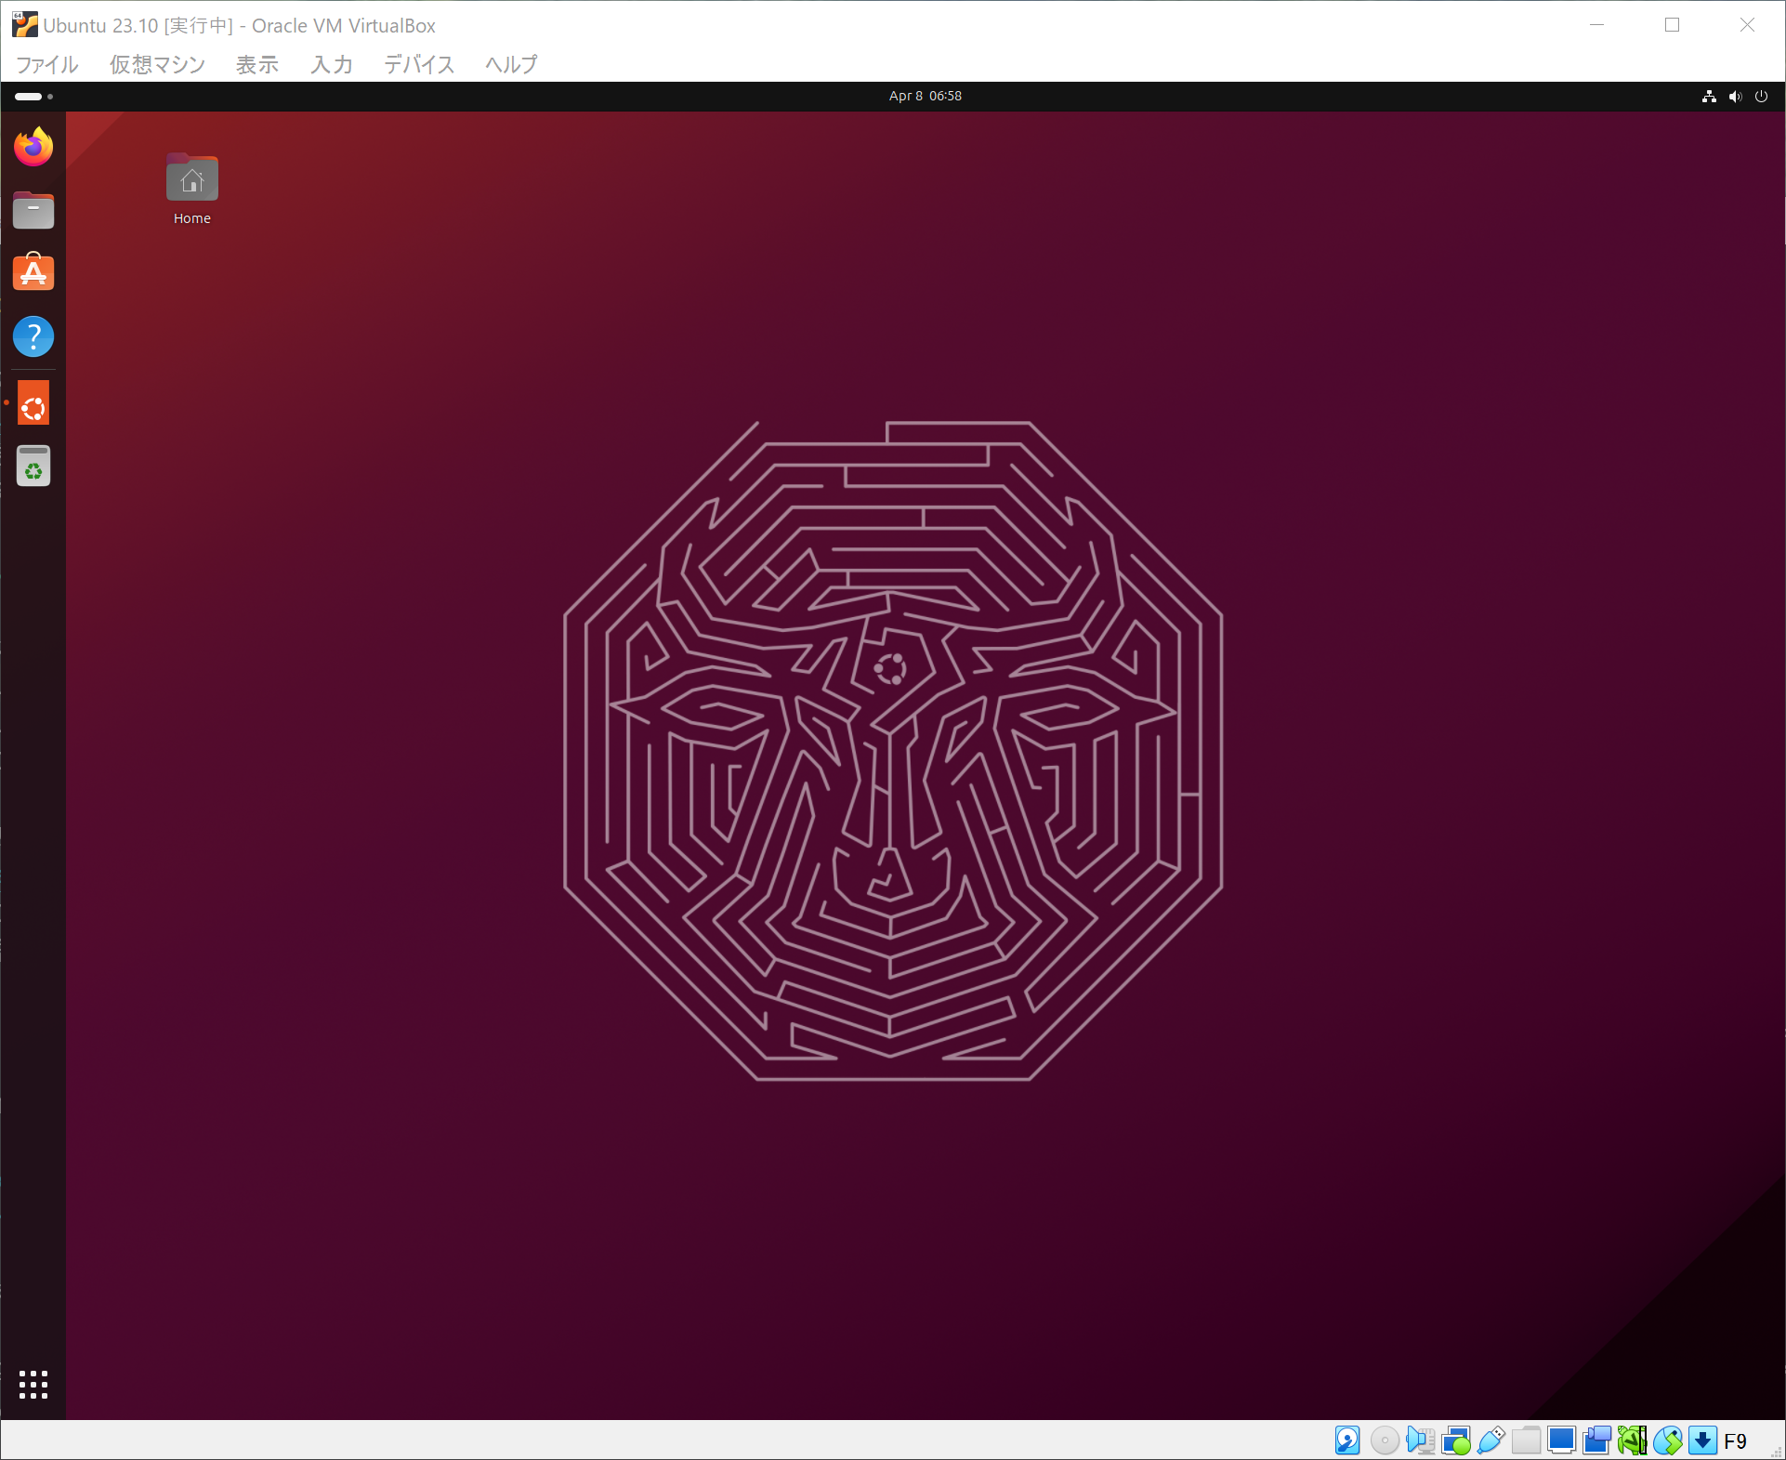Image resolution: width=1786 pixels, height=1460 pixels.
Task: Open the Apr 8 06:58 clock menu
Action: pyautogui.click(x=925, y=96)
